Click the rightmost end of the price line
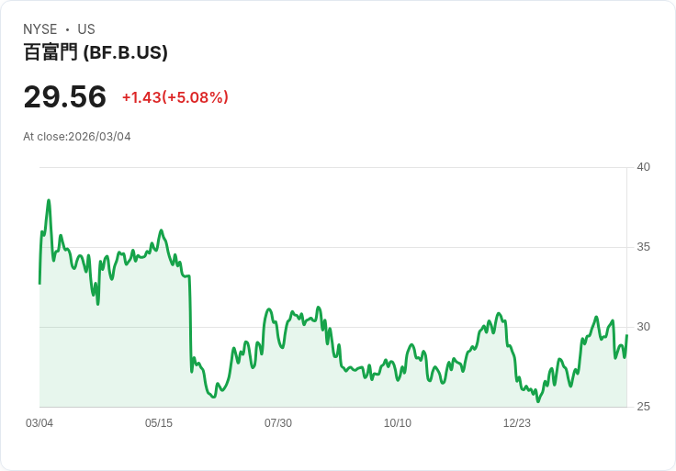 (x=626, y=336)
